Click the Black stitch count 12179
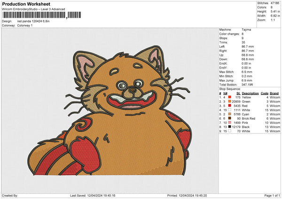The width and height of the screenshot is (282, 199). click(x=236, y=127)
